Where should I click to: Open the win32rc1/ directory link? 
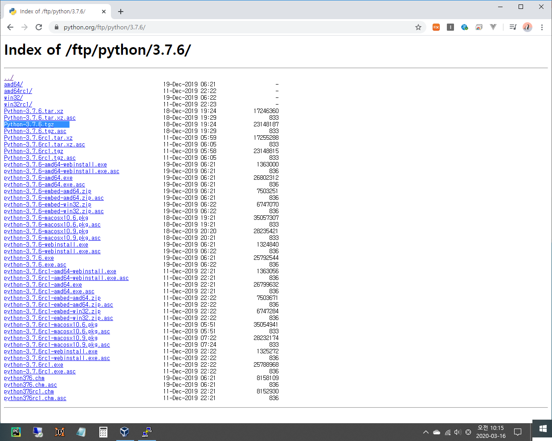coord(18,104)
